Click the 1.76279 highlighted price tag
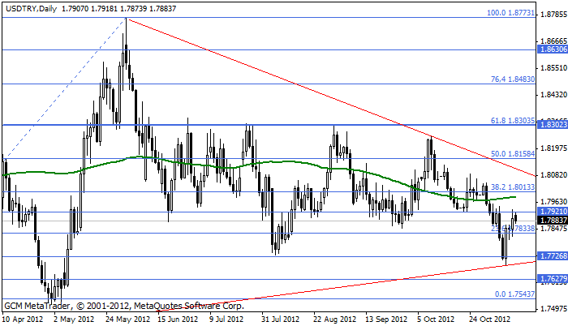Viewport: 568px width, 326px height. coord(553,279)
